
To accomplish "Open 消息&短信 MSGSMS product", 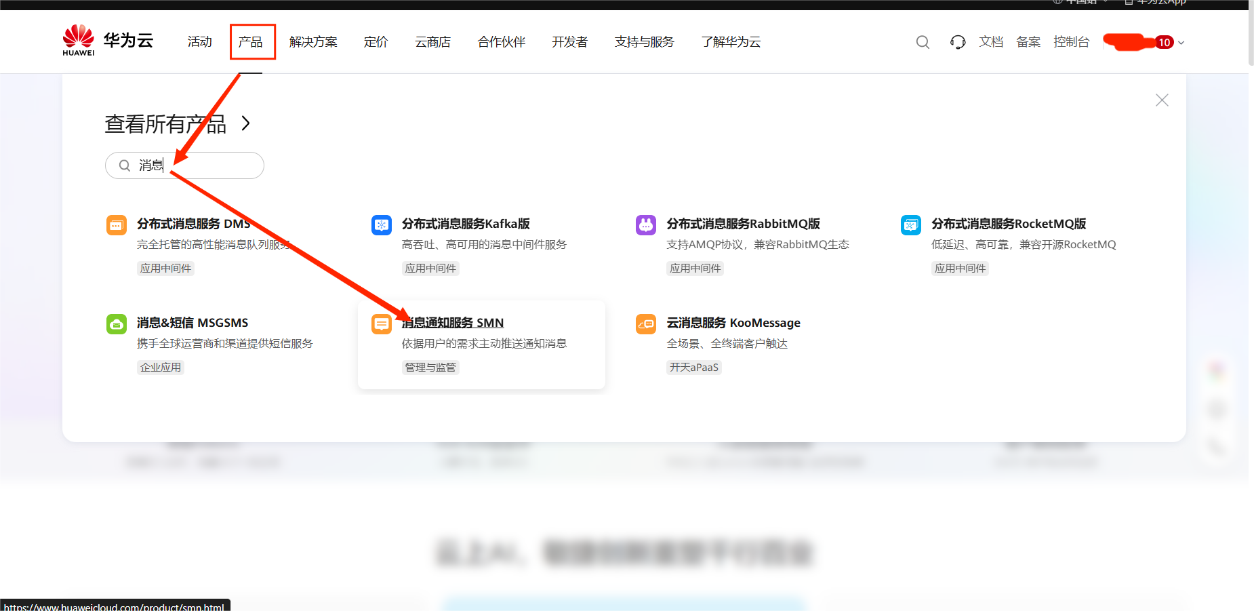I will coord(193,323).
